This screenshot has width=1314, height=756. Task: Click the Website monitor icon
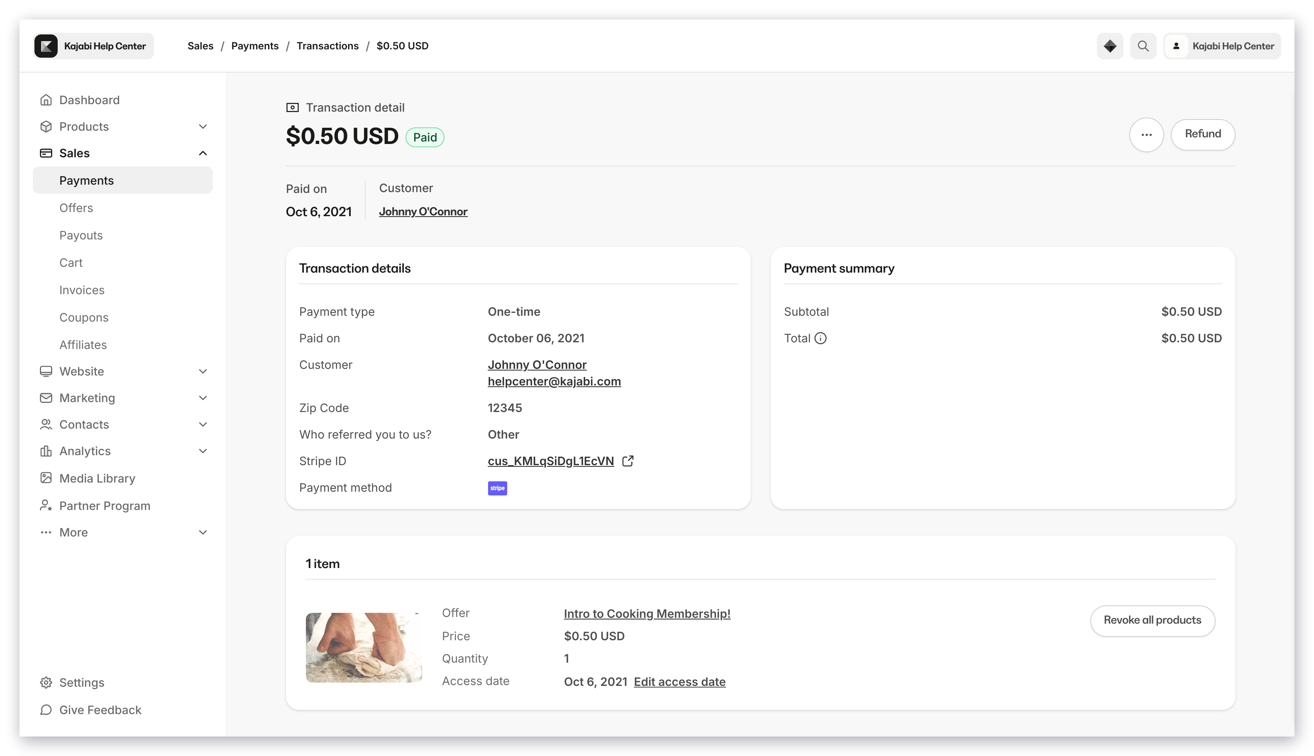pyautogui.click(x=46, y=371)
